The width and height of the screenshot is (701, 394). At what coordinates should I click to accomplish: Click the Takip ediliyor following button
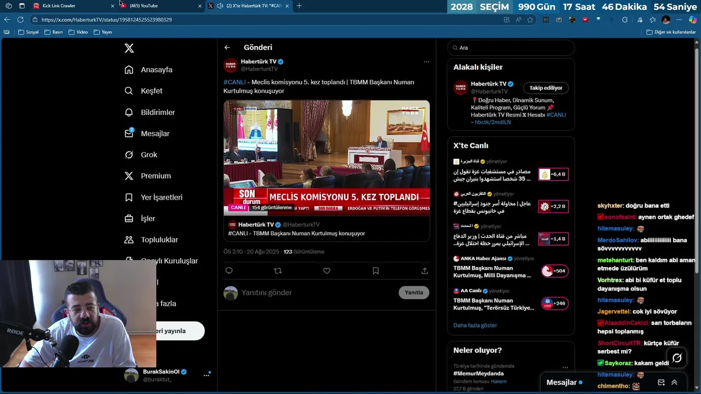[545, 88]
